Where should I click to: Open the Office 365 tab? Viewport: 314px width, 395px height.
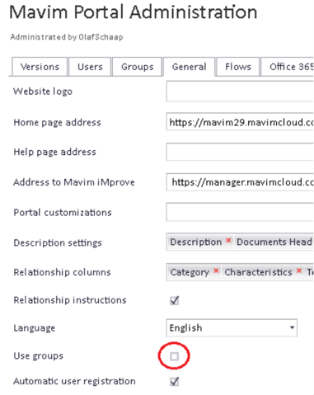tap(288, 67)
